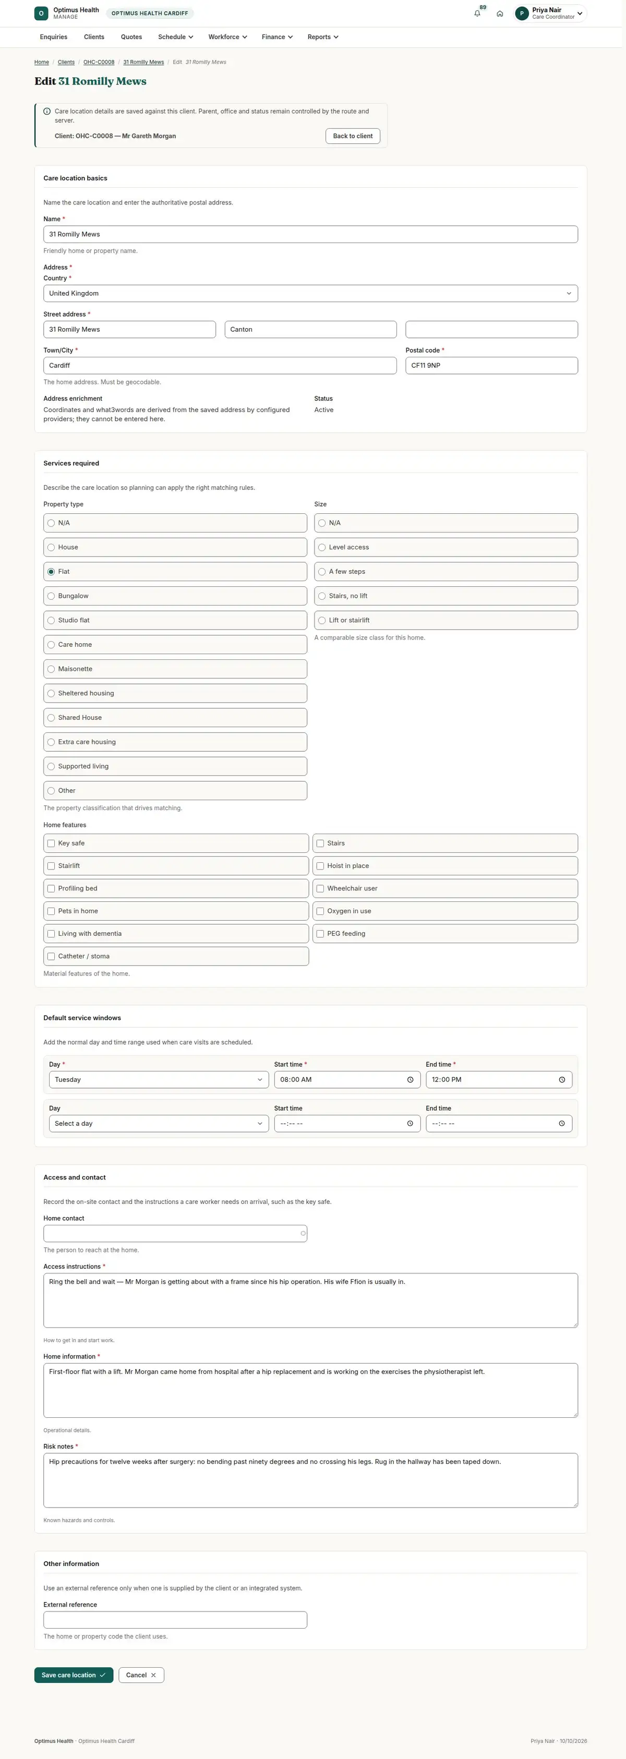Viewport: 626px width, 1759px height.
Task: Click the Back to client button
Action: tap(353, 136)
